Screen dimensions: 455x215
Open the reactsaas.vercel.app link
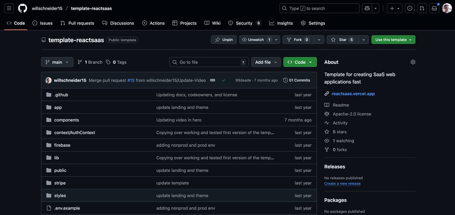[x=353, y=94]
